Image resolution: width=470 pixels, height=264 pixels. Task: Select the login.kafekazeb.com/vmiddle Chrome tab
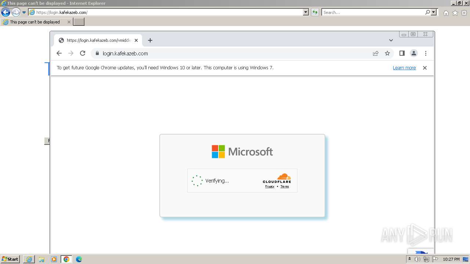[98, 40]
